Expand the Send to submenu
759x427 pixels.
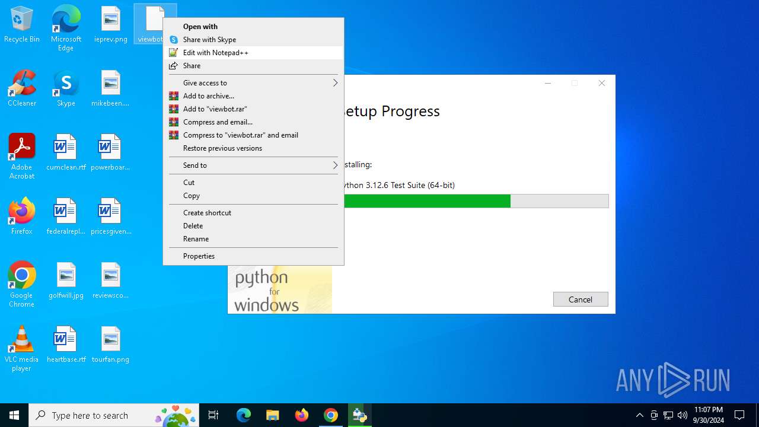(x=253, y=165)
